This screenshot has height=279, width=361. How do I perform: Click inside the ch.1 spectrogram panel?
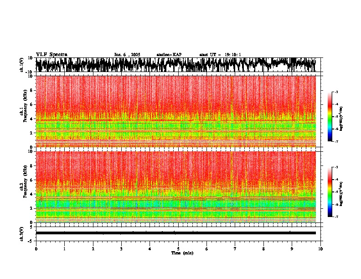[x=175, y=111]
